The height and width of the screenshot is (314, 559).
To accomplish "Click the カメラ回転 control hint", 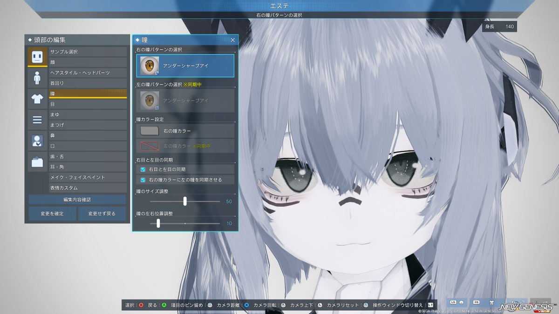I will pyautogui.click(x=270, y=305).
